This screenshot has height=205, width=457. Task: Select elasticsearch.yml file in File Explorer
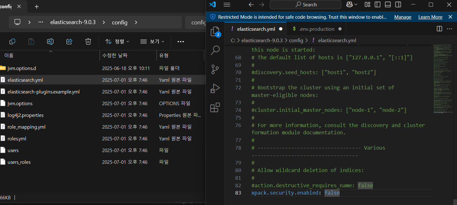[102, 80]
